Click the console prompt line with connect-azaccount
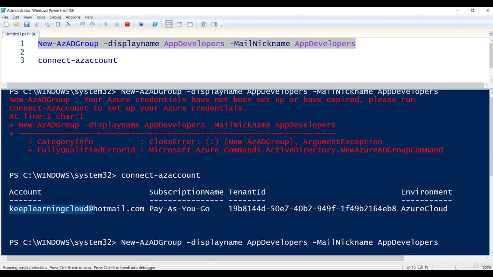The image size is (493, 277). coord(105,175)
